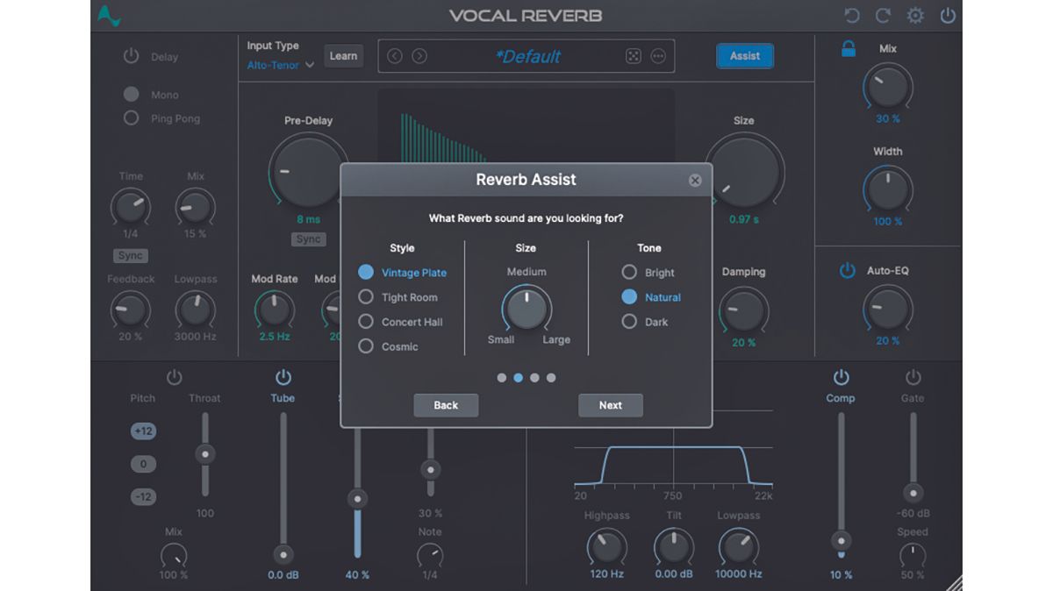Click the dice icon to randomize preset
The width and height of the screenshot is (1053, 591).
tap(634, 55)
